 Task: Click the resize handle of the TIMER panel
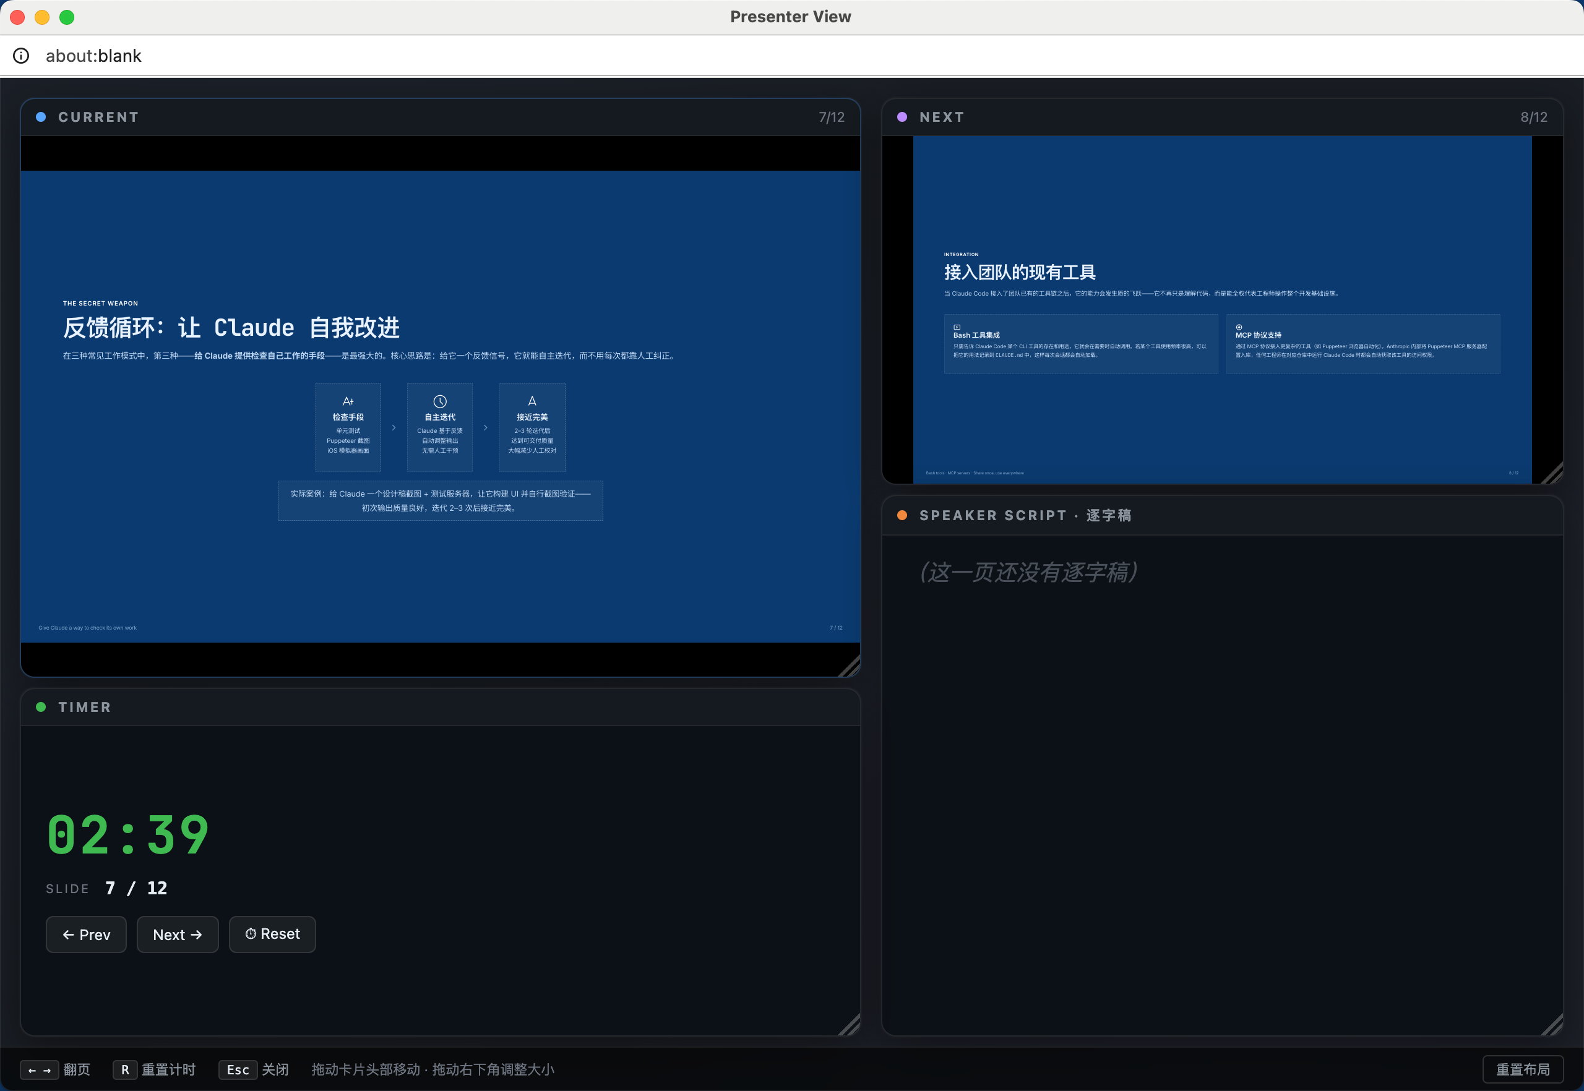click(x=850, y=1025)
